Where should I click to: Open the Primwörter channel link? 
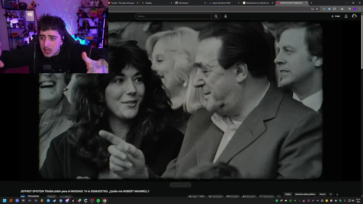tap(33, 196)
